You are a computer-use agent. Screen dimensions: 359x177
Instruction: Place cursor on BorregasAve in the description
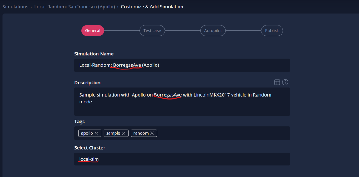tap(168, 95)
